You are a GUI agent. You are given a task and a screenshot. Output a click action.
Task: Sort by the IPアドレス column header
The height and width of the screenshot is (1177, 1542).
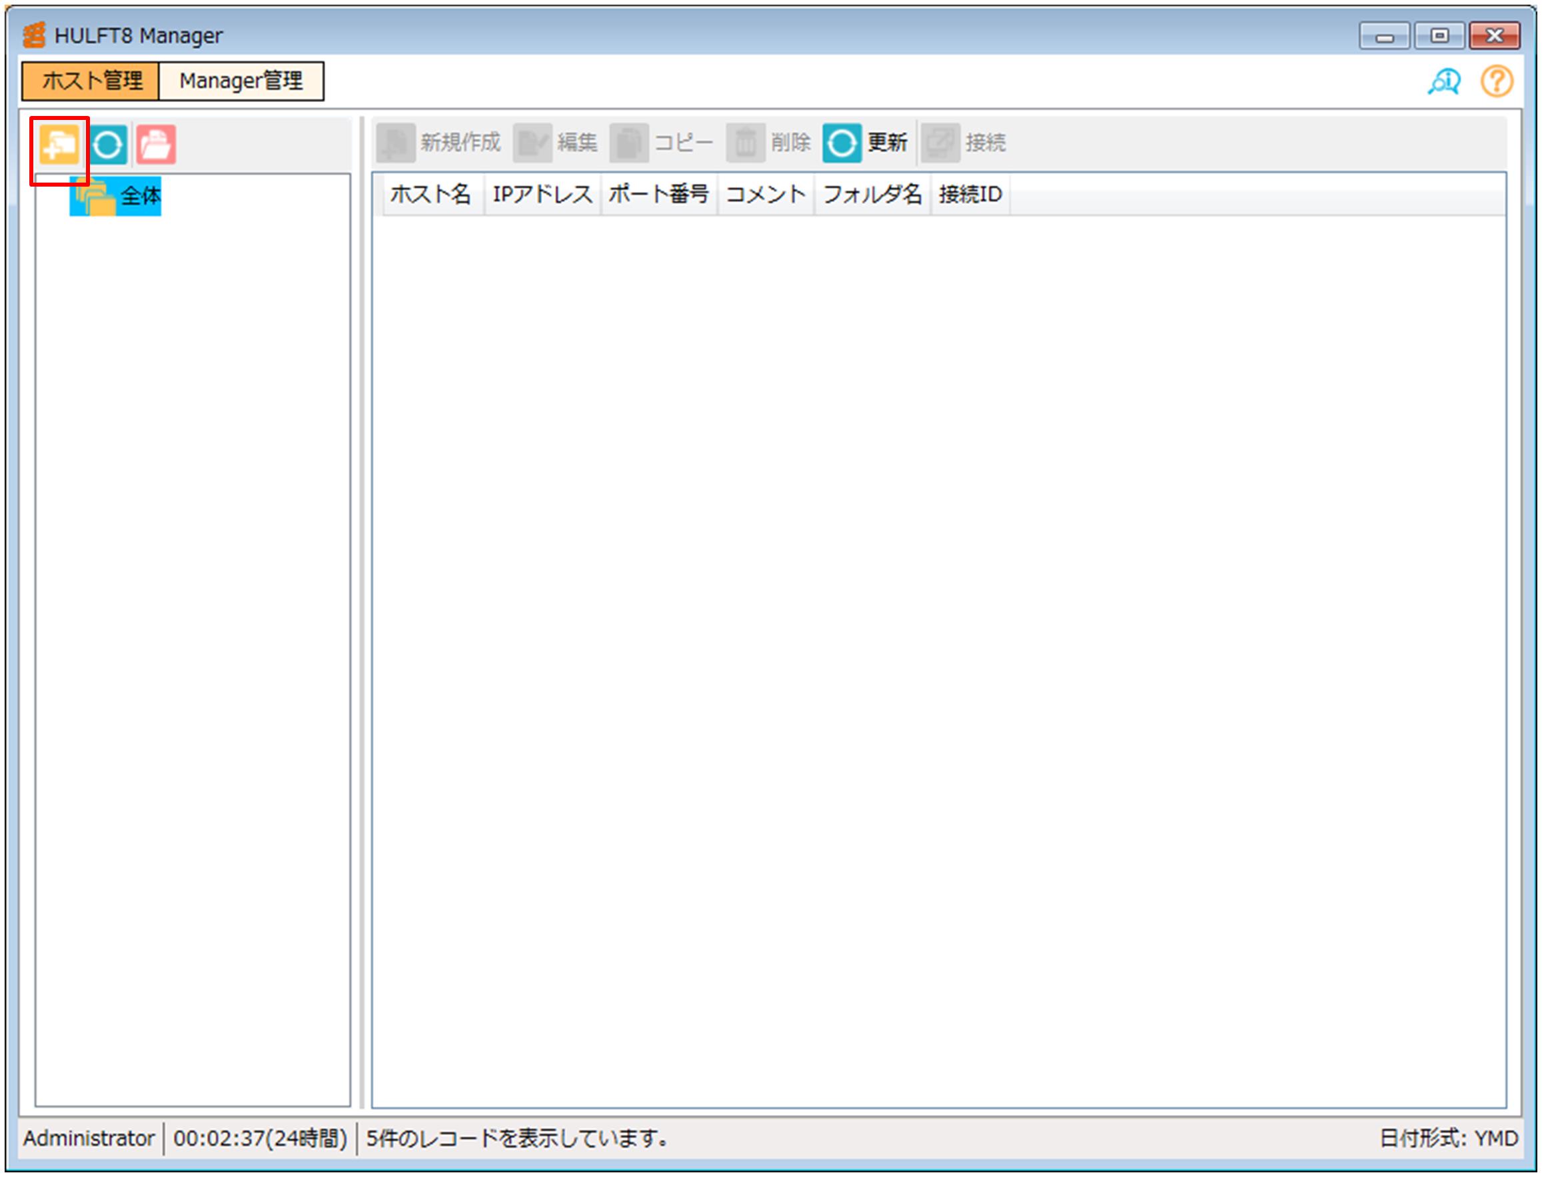pyautogui.click(x=542, y=194)
